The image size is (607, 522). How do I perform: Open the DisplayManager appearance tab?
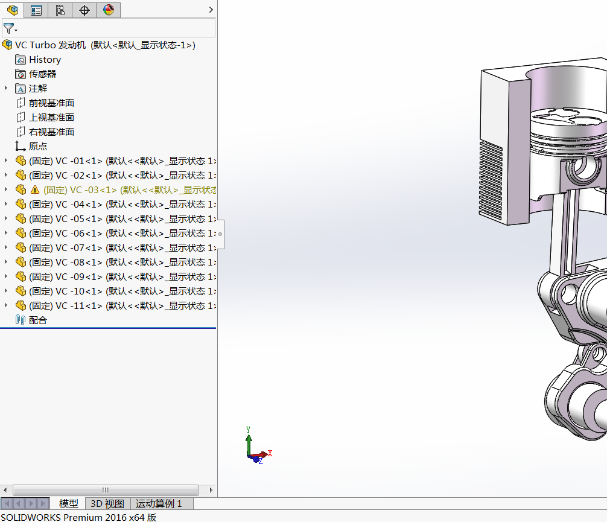[x=109, y=10]
